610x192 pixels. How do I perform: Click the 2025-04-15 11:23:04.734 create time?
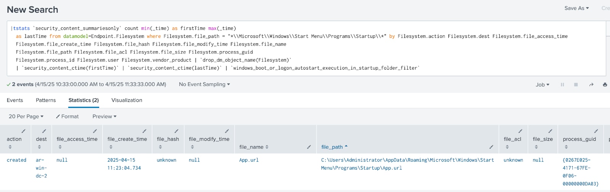[124, 164]
